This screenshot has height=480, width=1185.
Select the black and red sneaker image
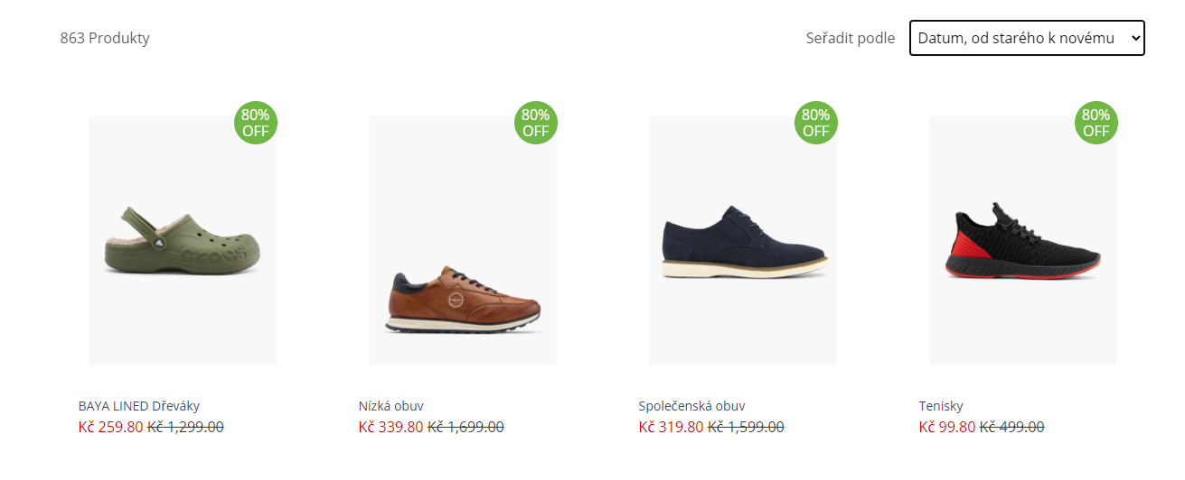pyautogui.click(x=1023, y=242)
